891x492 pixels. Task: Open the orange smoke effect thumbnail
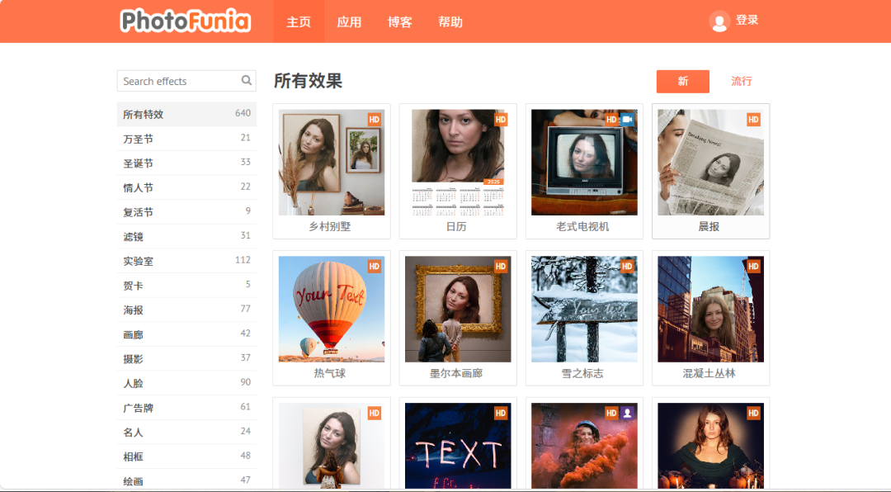pos(584,446)
